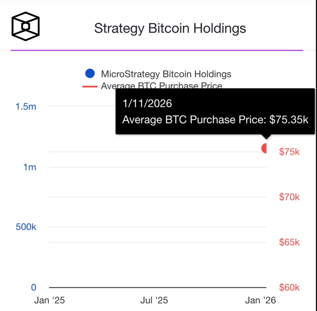Click the $65k right axis label

tap(289, 242)
